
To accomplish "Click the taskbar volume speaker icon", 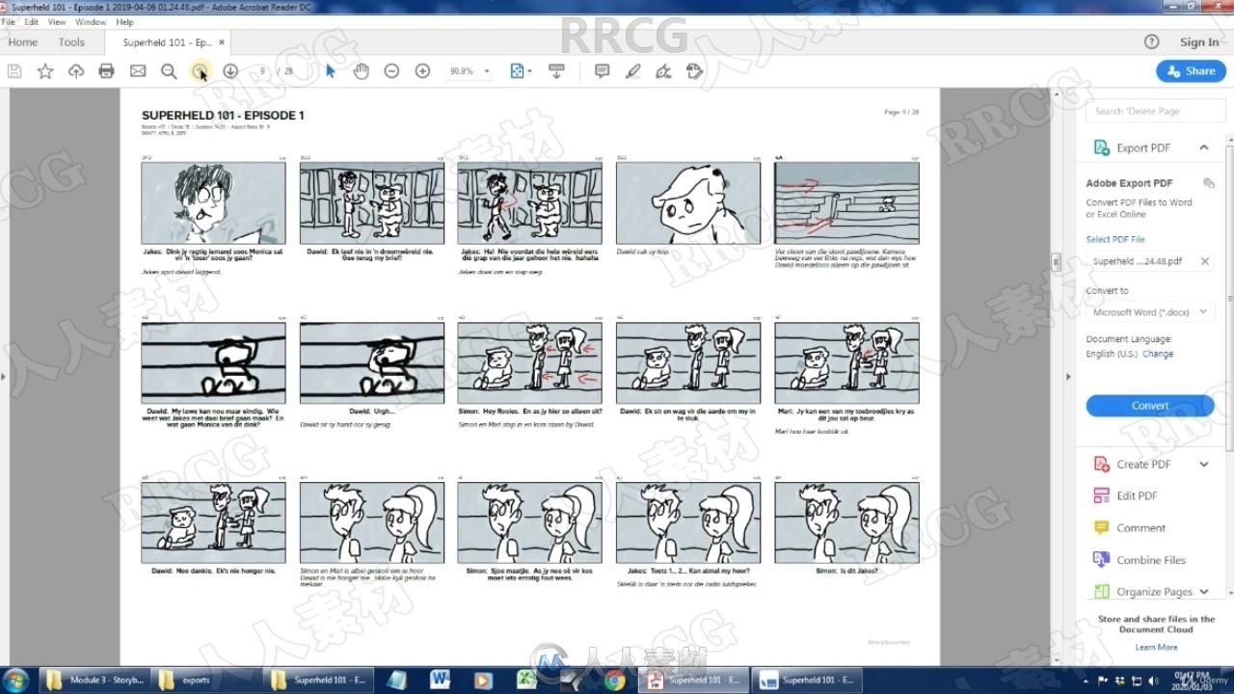I will pos(1153,681).
